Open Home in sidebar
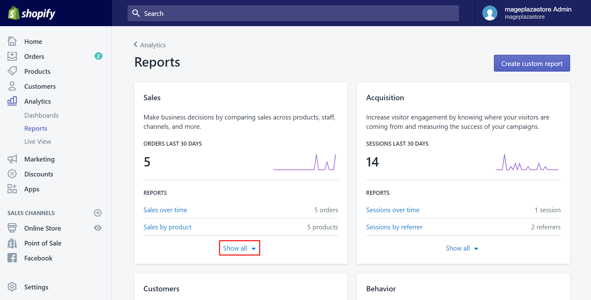This screenshot has width=591, height=300. coord(33,41)
